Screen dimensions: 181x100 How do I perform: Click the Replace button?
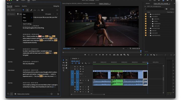point(11,14)
